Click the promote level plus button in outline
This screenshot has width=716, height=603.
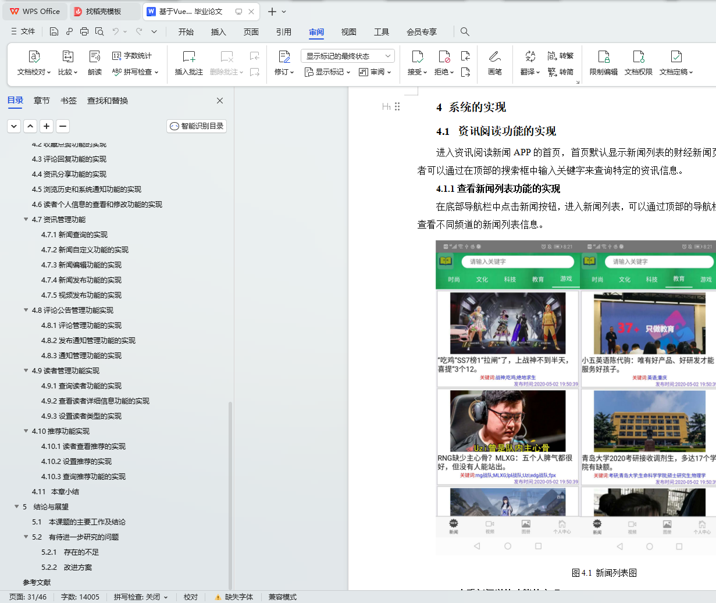tap(47, 126)
